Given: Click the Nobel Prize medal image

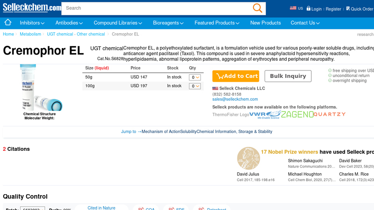Looking at the screenshot, I should 248,159.
